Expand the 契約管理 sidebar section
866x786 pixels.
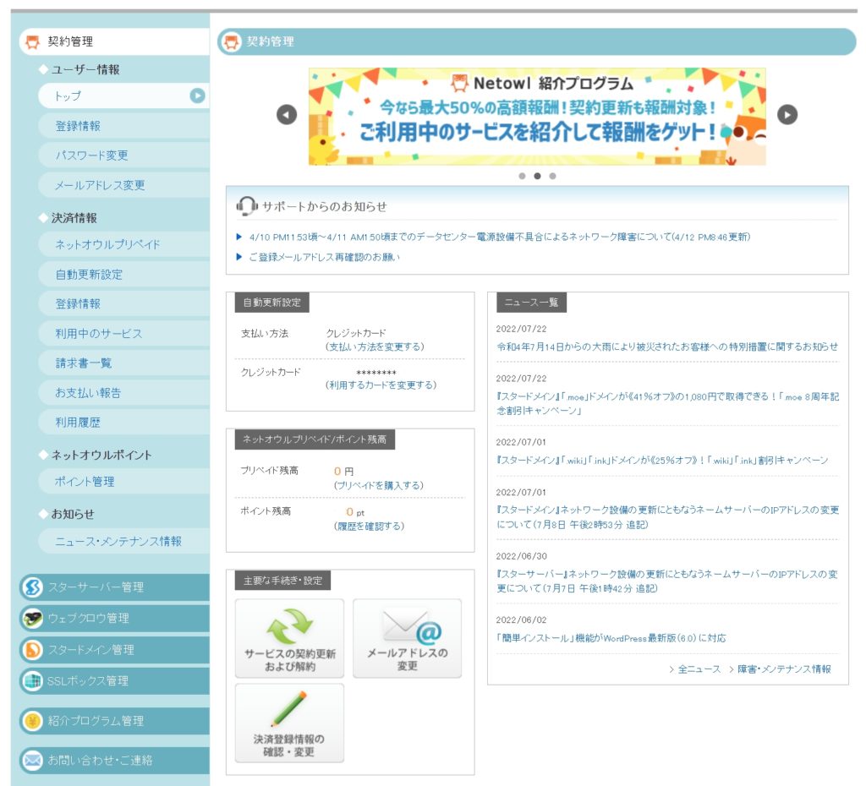point(70,41)
